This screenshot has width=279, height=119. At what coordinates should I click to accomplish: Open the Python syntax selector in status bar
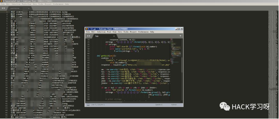pyautogui.click(x=174, y=105)
